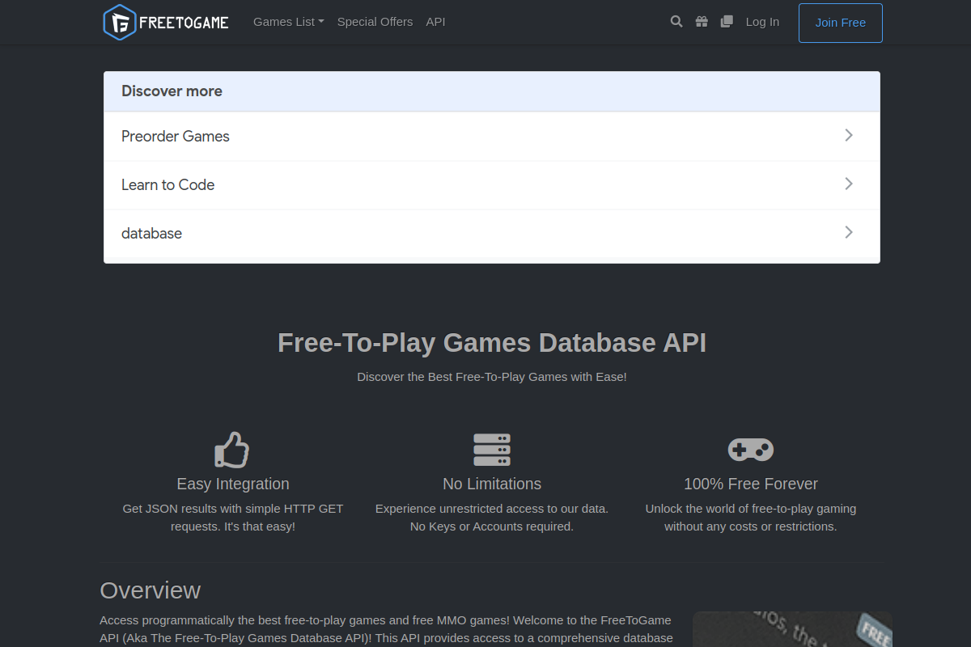Click the 100% Free Forever heading
The width and height of the screenshot is (971, 647).
click(751, 484)
